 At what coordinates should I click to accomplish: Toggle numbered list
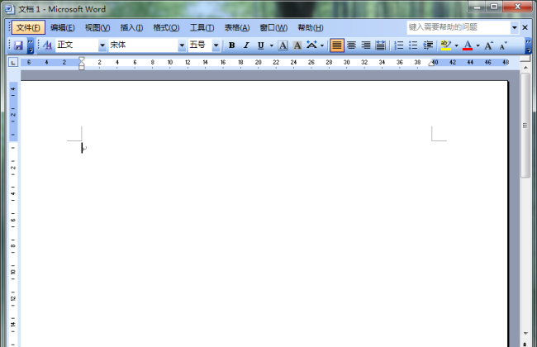399,45
